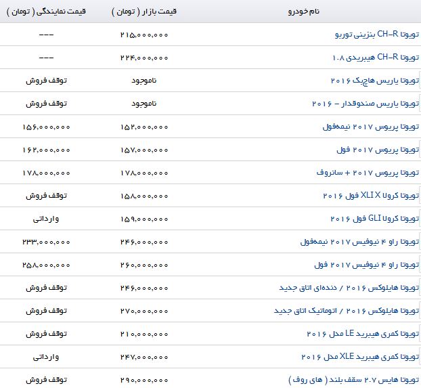
Task: Select توقف فروش in یاریس هاچبک row
Action: click(x=46, y=81)
